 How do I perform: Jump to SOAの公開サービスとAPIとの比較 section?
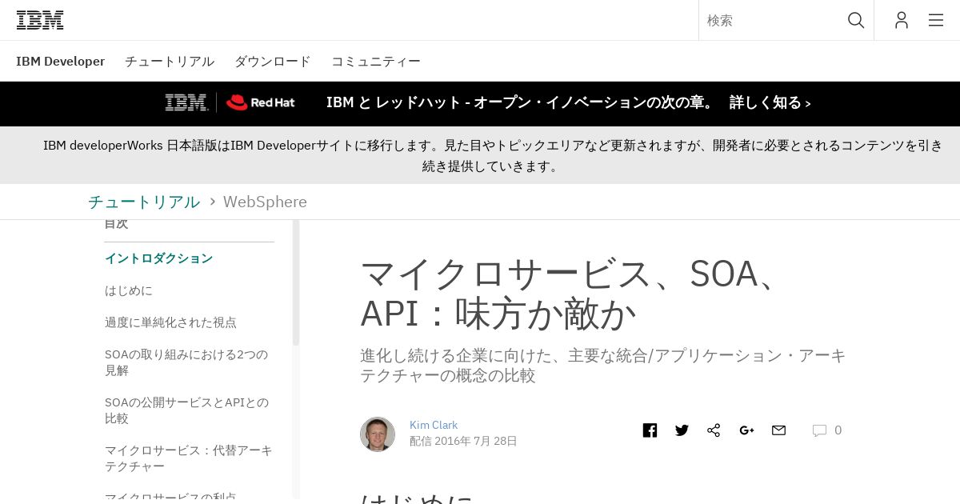point(186,410)
